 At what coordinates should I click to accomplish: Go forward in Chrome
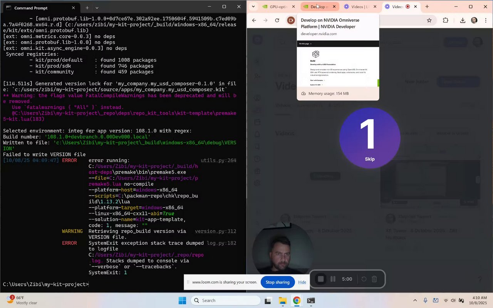tap(265, 20)
